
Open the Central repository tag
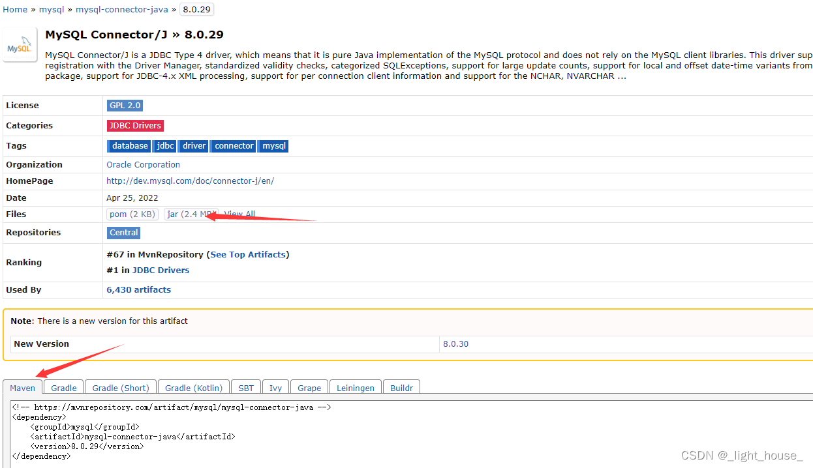[x=124, y=233]
